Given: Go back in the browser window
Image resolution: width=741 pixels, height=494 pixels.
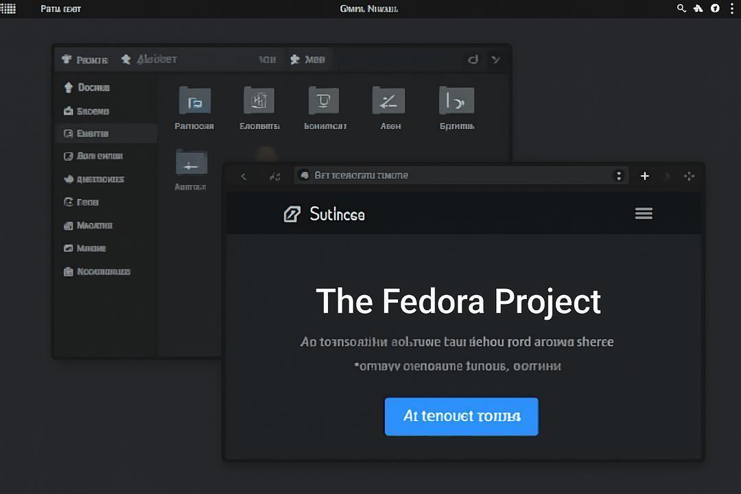Looking at the screenshot, I should [x=244, y=176].
